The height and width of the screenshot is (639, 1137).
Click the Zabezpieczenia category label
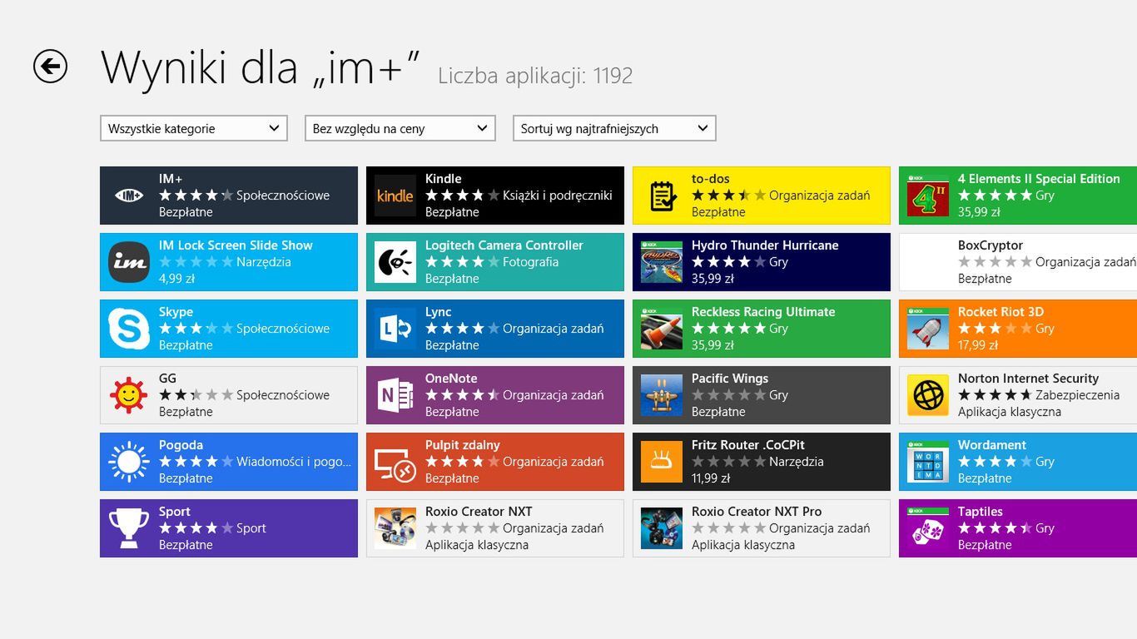pyautogui.click(x=1077, y=395)
